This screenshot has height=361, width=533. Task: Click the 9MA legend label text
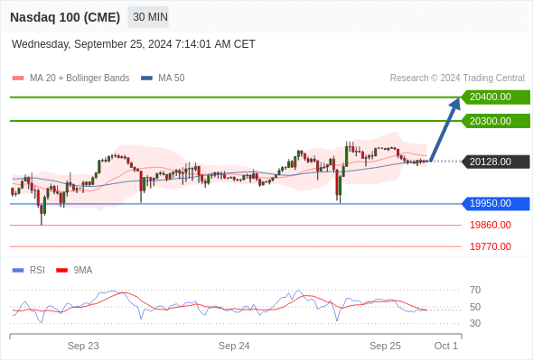coord(83,271)
